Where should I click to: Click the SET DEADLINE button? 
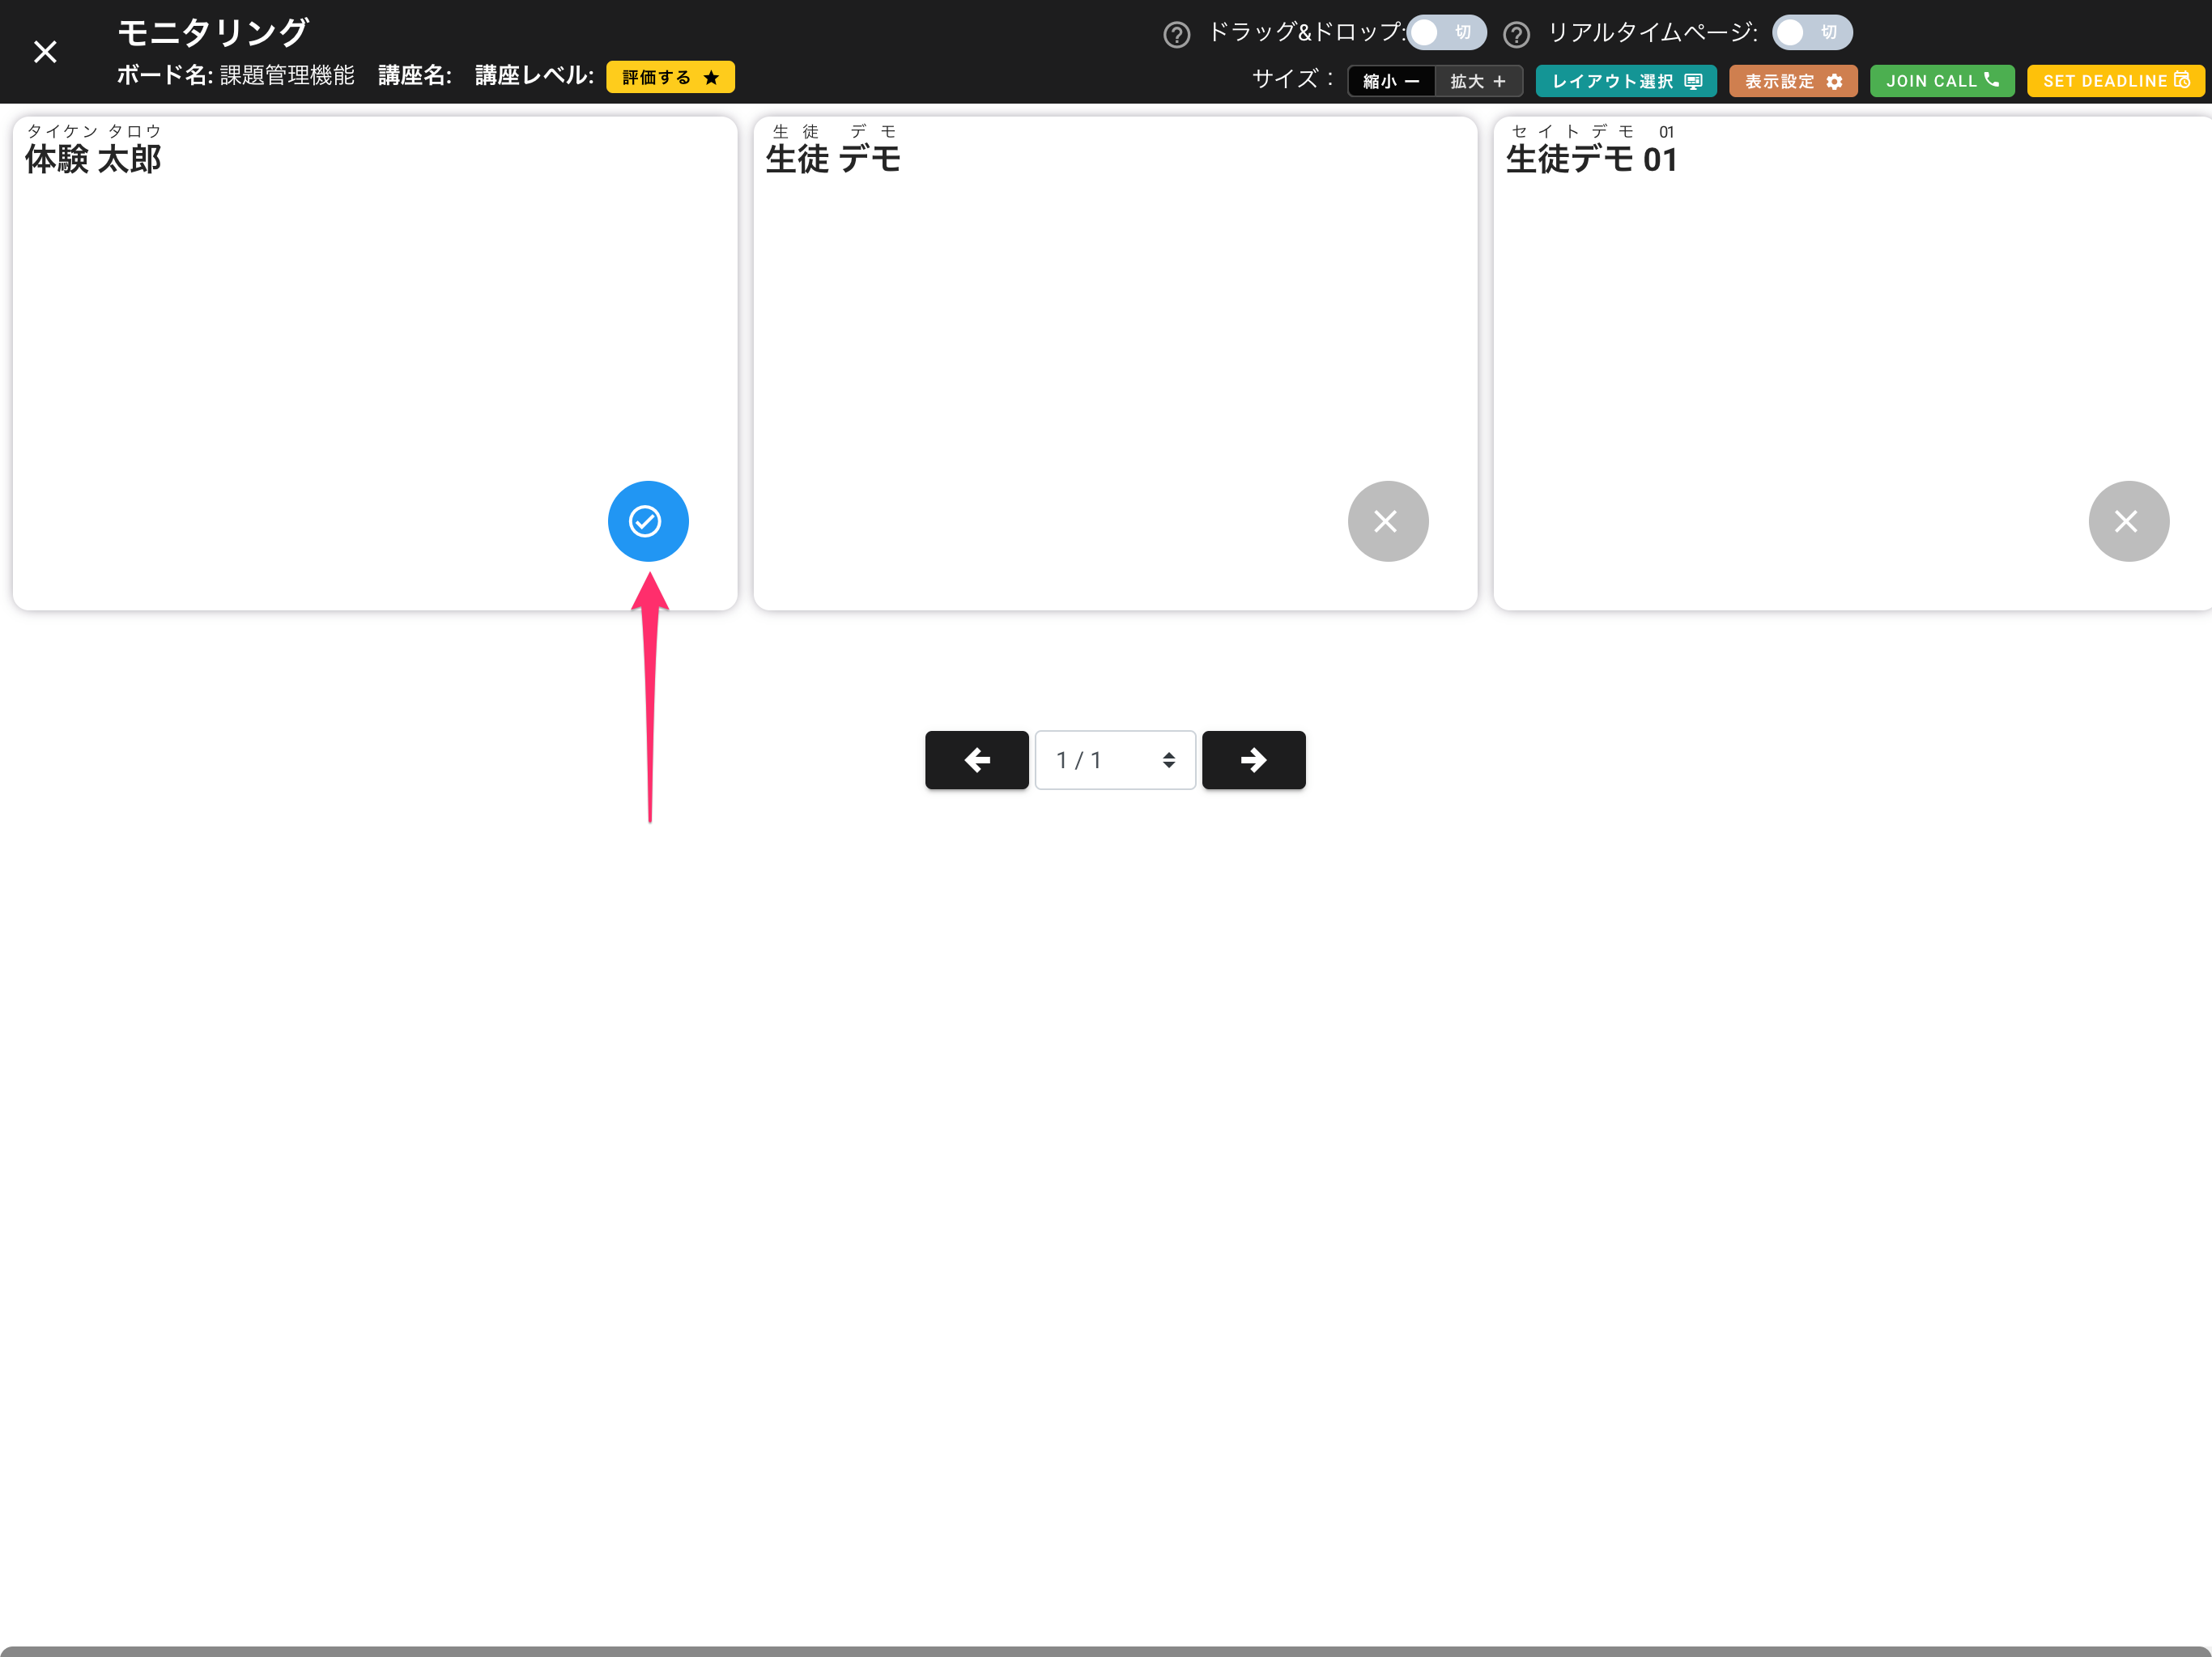coord(2115,81)
